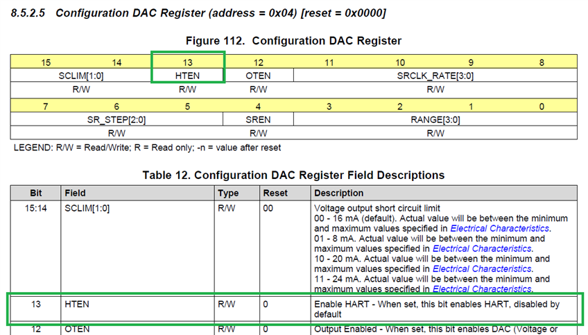Click R/W under SR_STEP[2:0] in the figure
This screenshot has height=335, width=588.
point(116,133)
